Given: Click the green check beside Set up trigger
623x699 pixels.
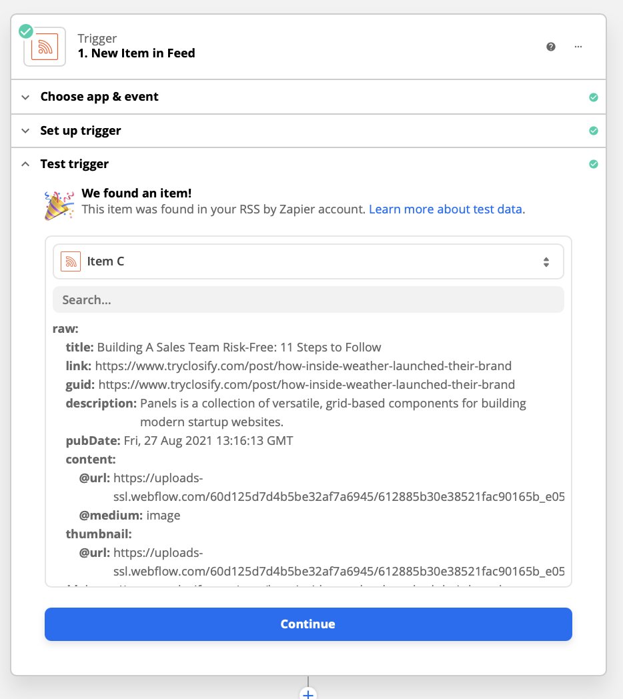Looking at the screenshot, I should pyautogui.click(x=594, y=131).
